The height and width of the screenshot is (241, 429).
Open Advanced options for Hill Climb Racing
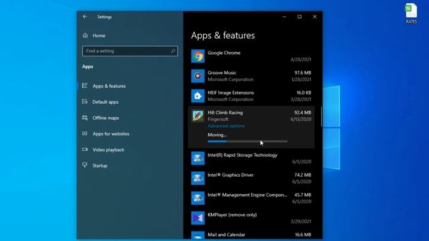coord(227,126)
